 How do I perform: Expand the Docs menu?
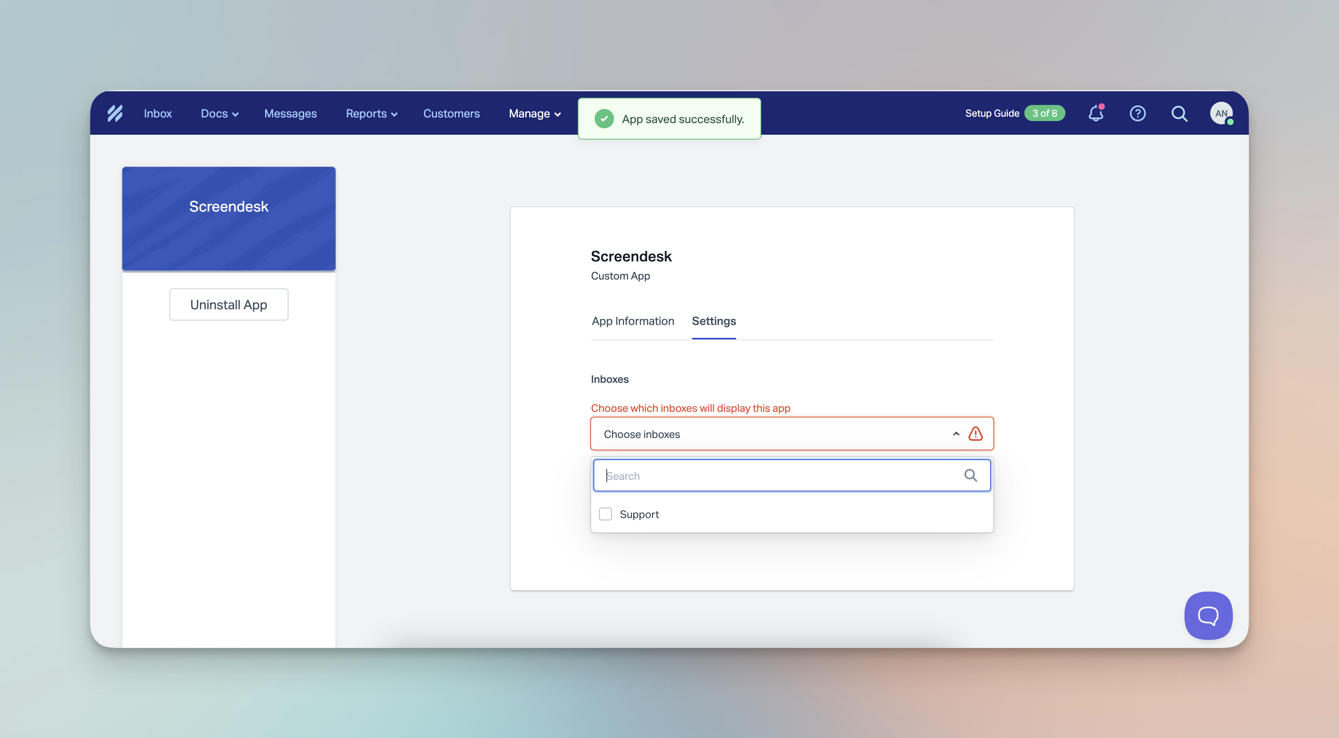click(219, 113)
